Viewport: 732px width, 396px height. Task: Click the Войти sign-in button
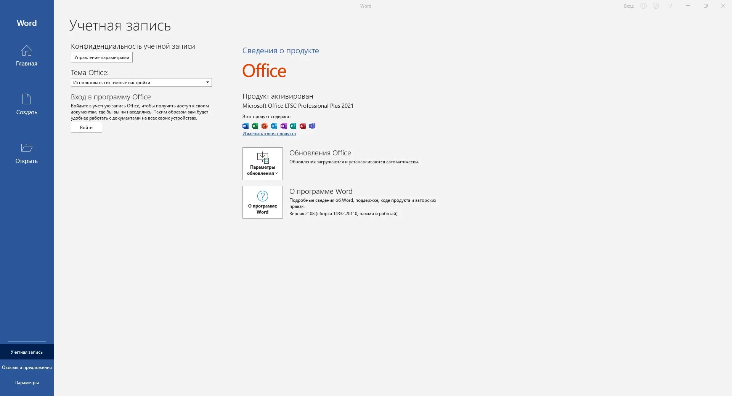[x=87, y=128]
